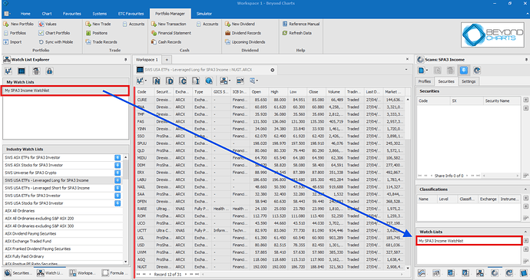This screenshot has height=280, width=530.
Task: Open the Reference Manual
Action: click(x=301, y=24)
